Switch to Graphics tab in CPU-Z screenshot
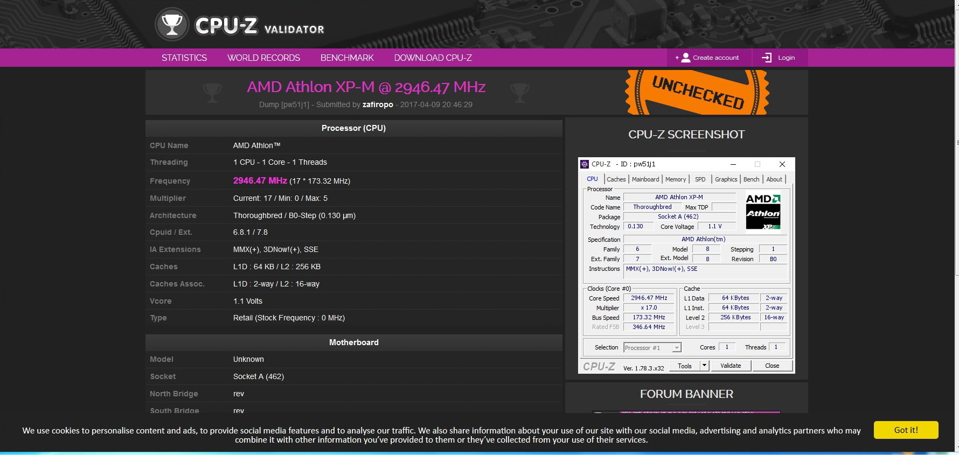The image size is (959, 455). click(x=726, y=179)
